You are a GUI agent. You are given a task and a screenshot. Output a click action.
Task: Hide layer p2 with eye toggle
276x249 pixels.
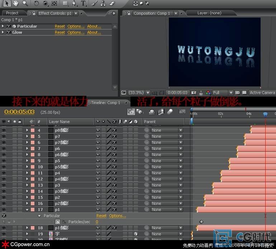(x=4, y=197)
